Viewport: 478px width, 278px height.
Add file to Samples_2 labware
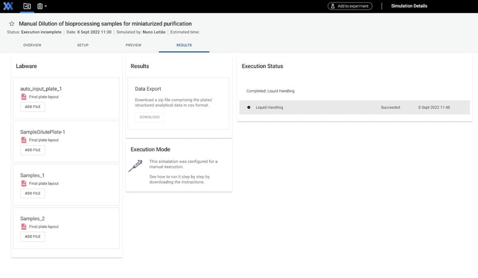(x=33, y=236)
